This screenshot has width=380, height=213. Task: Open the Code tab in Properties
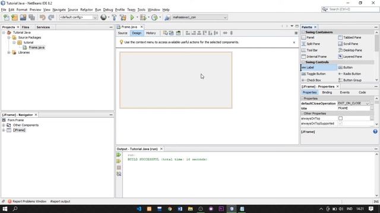[x=362, y=92]
